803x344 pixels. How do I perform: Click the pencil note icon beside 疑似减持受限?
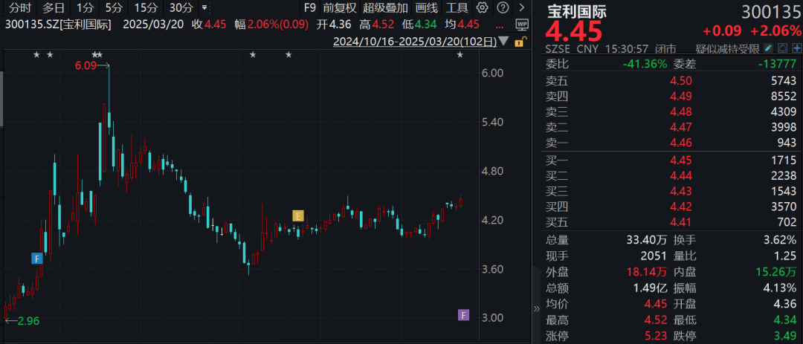click(x=767, y=48)
